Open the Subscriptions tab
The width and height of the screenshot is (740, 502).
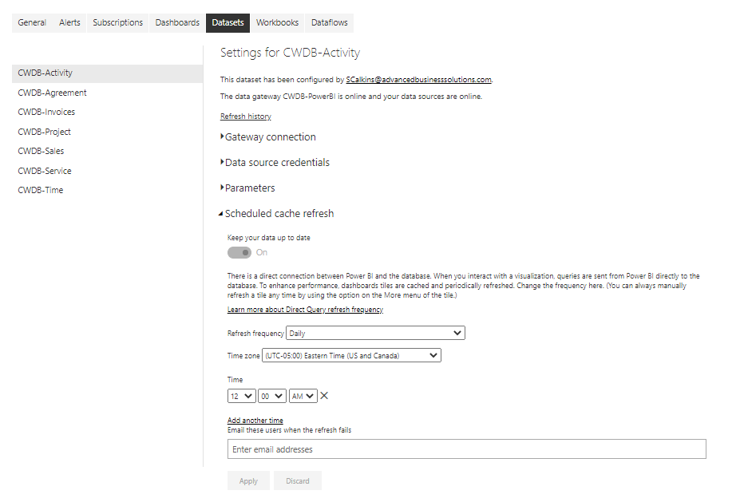pos(117,22)
